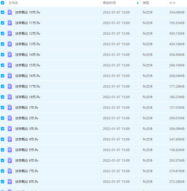Click the video icon of 法学概论 6节.flv
Image resolution: width=187 pixels, height=191 pixels.
(x=10, y=161)
